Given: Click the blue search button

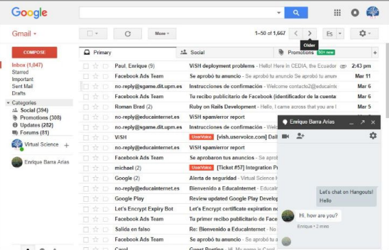Looking at the screenshot, I should point(296,12).
